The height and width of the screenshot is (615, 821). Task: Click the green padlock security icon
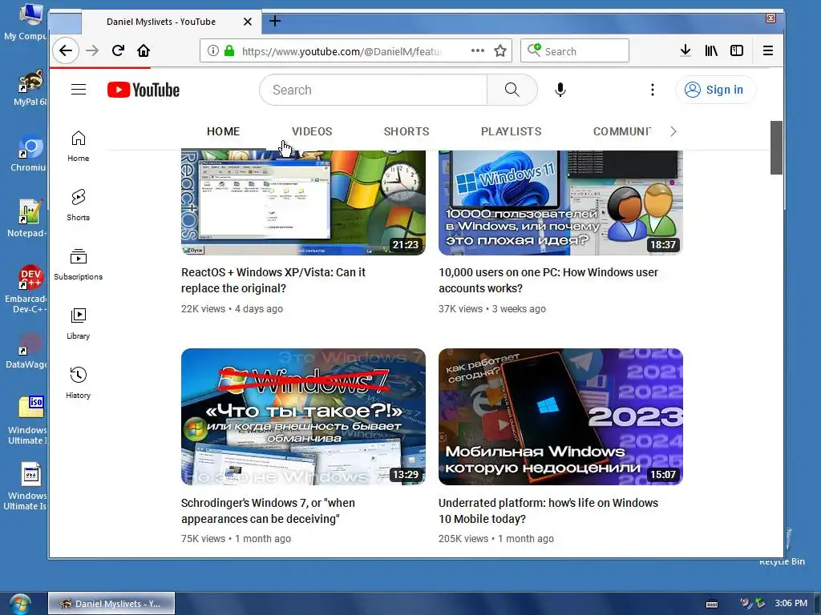[229, 50]
